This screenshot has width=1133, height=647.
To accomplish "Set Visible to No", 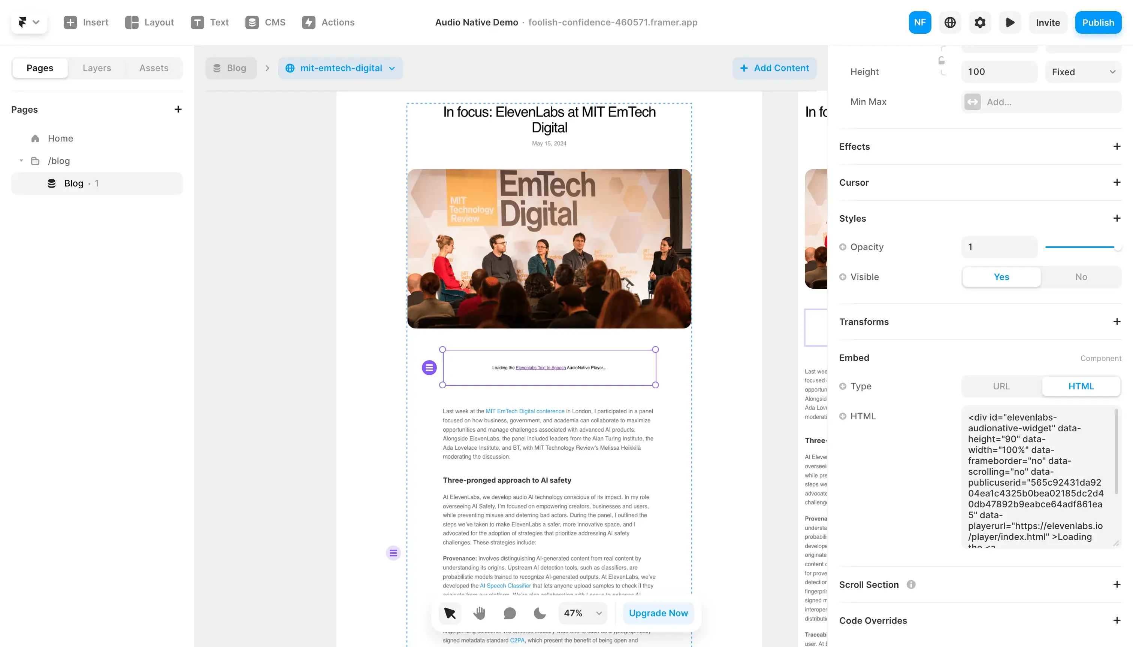I will (1081, 277).
